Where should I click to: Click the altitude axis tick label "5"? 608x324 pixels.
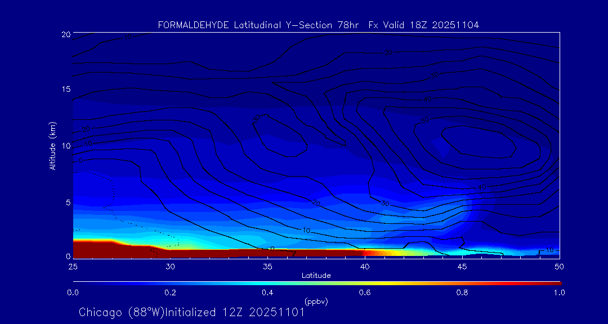pos(68,202)
